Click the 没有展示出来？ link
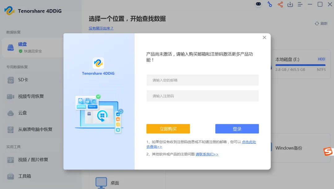 (101, 28)
